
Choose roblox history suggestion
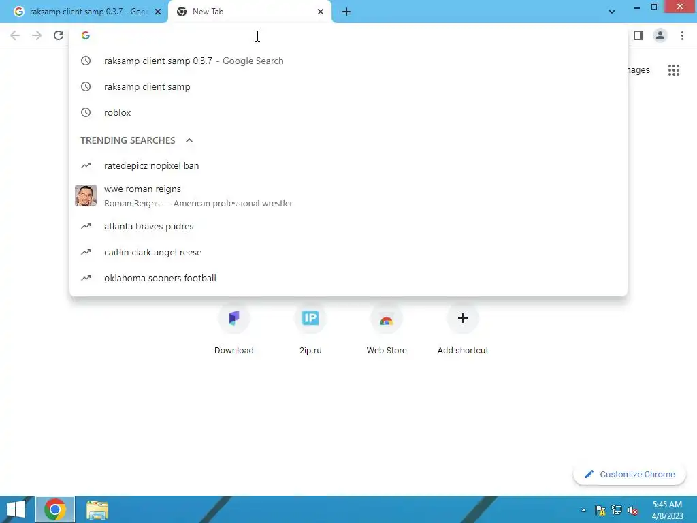point(348,112)
